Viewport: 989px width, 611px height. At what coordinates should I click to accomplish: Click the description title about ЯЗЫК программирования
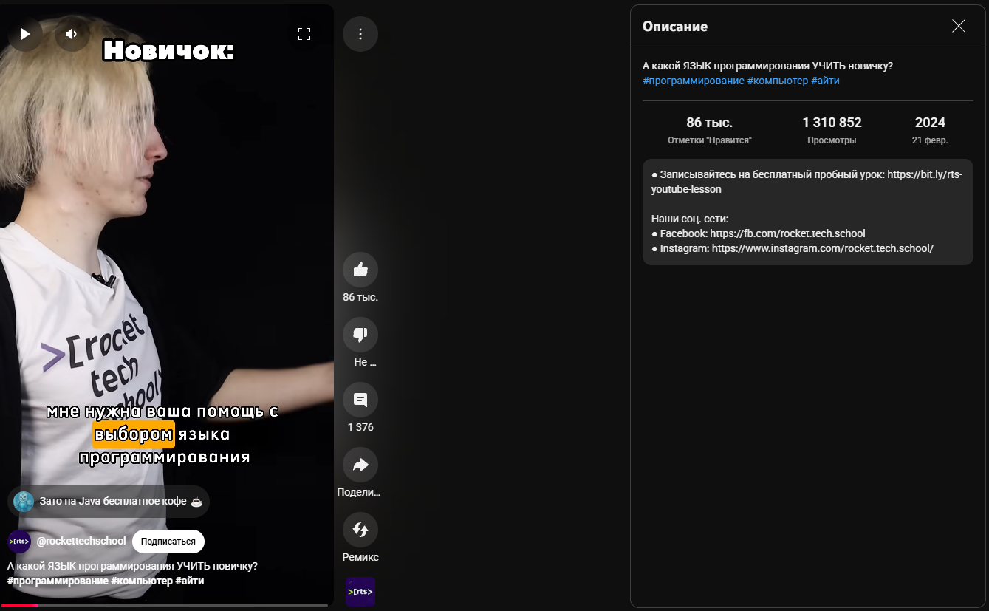[x=768, y=66]
